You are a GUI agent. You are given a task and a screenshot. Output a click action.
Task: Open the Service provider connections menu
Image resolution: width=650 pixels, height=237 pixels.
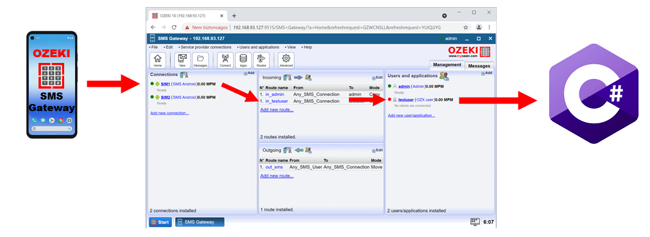coord(205,48)
